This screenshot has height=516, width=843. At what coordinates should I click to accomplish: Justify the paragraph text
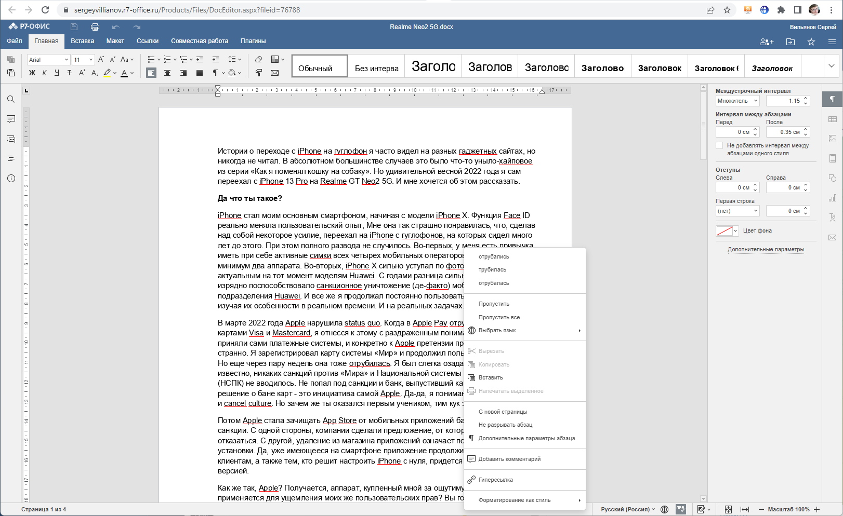click(x=200, y=73)
